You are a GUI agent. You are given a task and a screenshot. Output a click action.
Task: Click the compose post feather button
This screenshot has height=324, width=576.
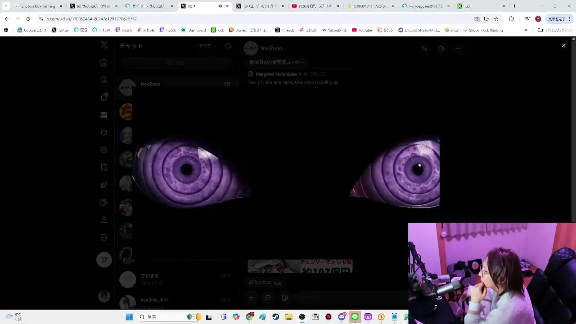(x=104, y=260)
